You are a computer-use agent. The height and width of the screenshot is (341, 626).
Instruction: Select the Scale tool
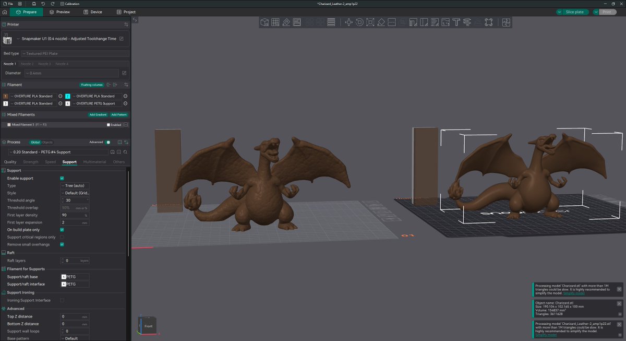(x=370, y=22)
